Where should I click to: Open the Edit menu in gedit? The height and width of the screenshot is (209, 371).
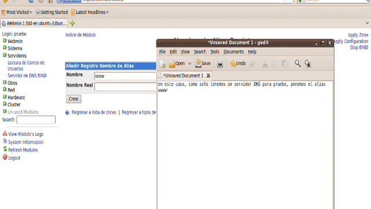click(x=173, y=52)
